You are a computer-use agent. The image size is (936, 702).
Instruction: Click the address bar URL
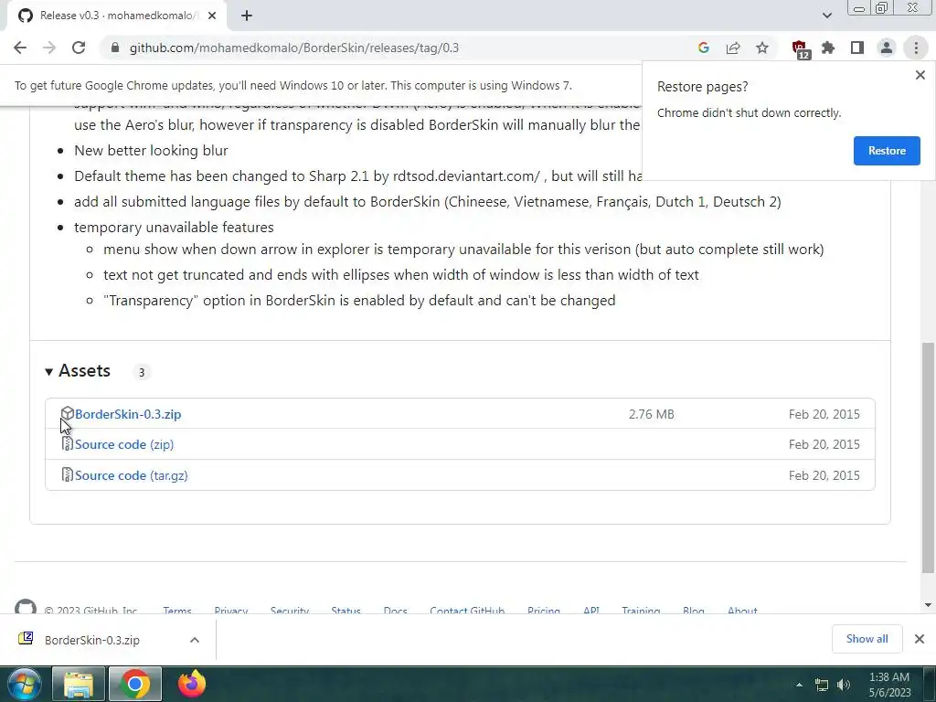tap(293, 48)
